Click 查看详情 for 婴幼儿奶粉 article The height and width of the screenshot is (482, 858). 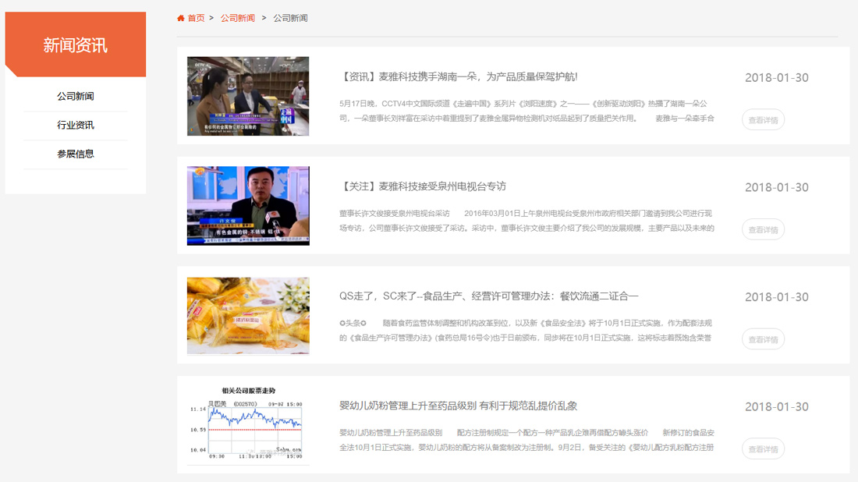pos(763,449)
